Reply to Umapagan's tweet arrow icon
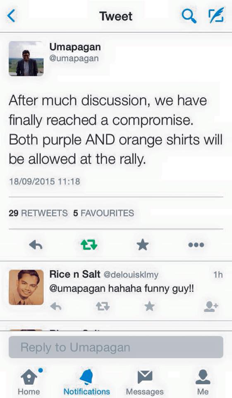232x398 pixels. 36,245
